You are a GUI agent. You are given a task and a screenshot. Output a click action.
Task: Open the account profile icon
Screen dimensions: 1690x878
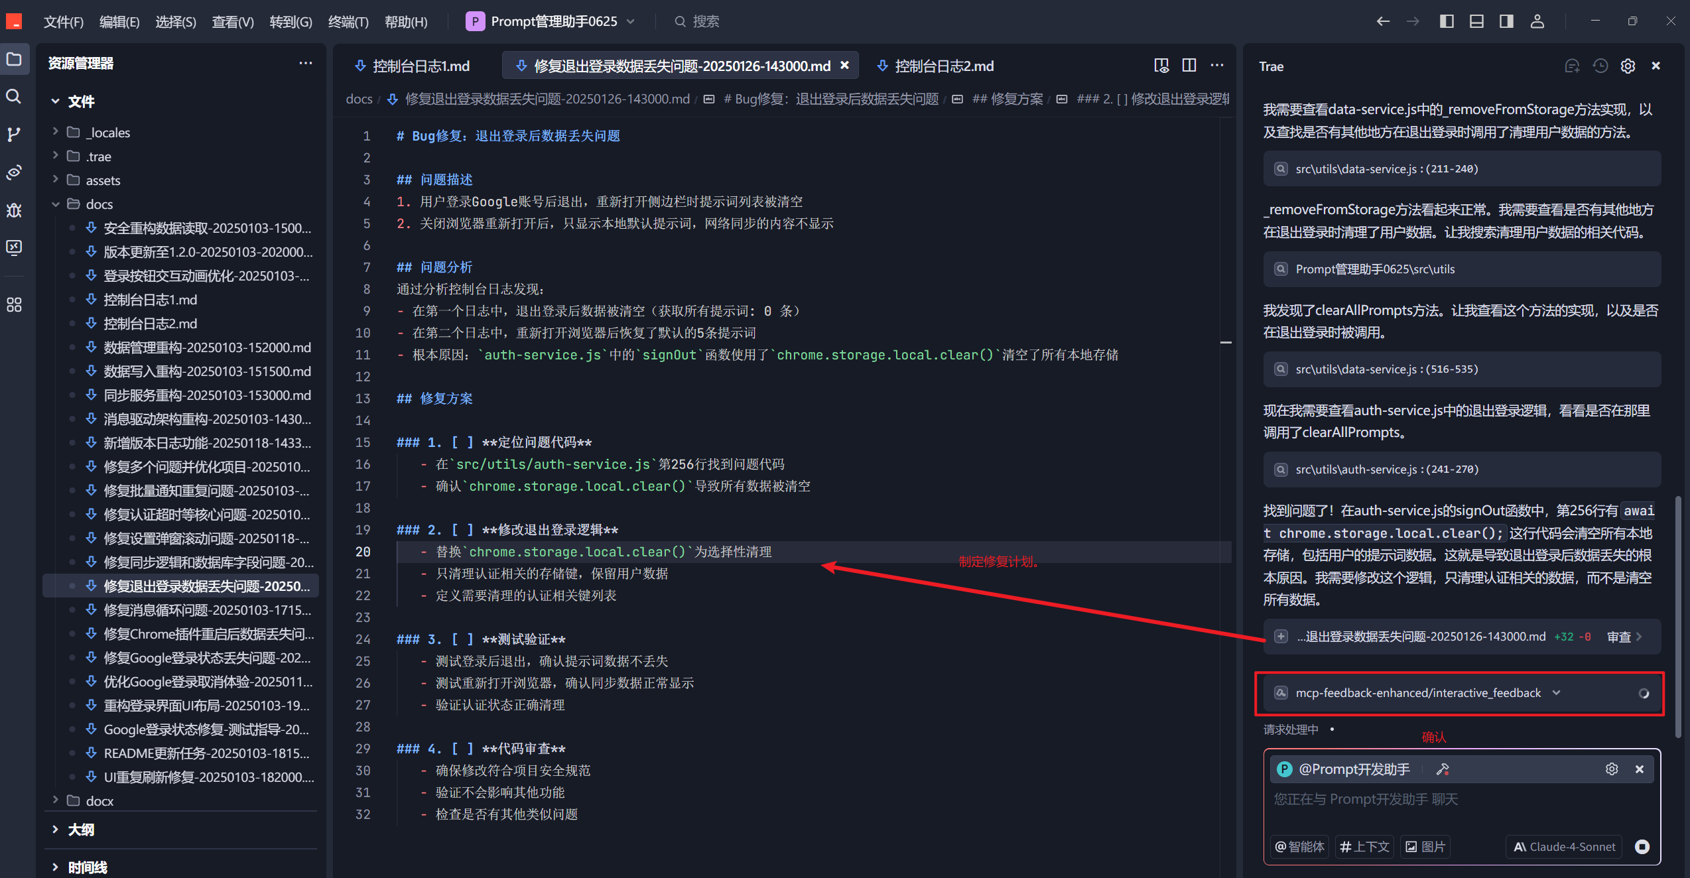coord(1537,21)
